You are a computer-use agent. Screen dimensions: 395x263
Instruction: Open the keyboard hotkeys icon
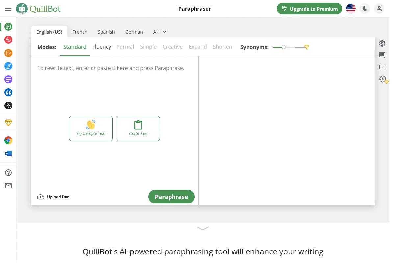(382, 67)
